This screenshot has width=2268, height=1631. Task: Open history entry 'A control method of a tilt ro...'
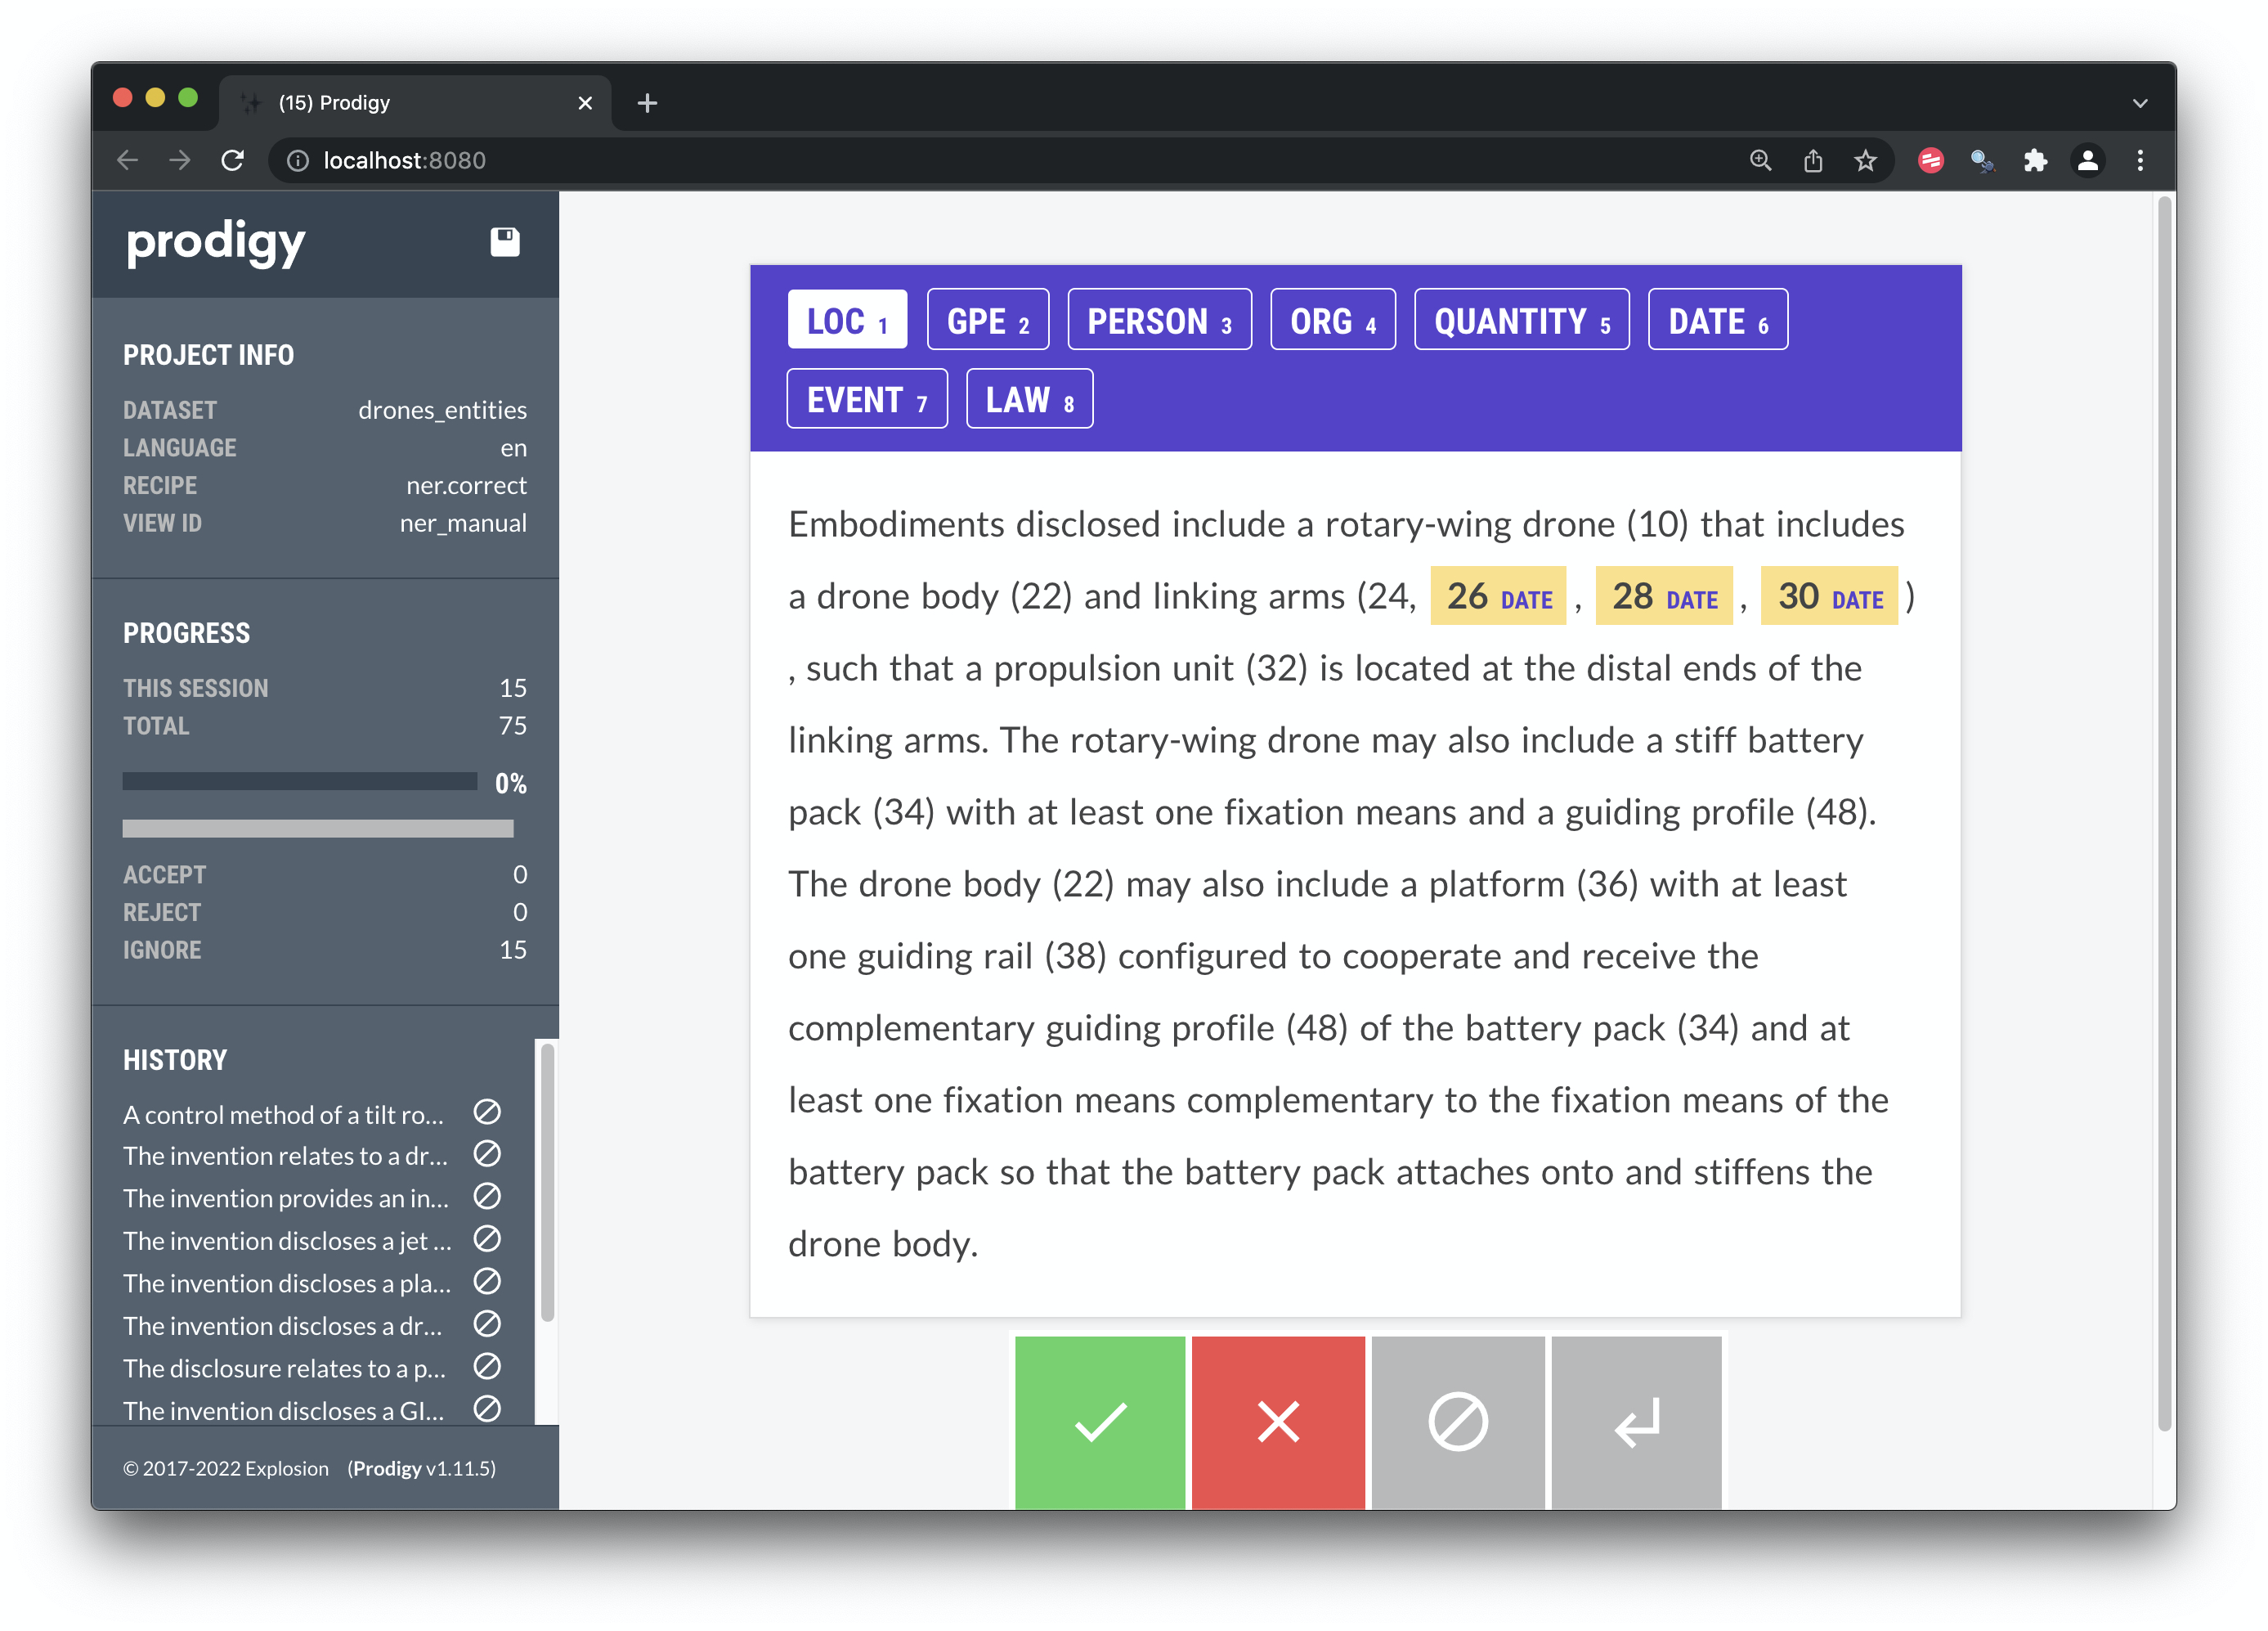click(x=283, y=1115)
